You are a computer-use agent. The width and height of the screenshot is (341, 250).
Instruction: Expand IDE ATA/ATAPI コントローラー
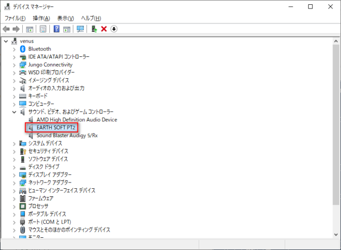14,57
